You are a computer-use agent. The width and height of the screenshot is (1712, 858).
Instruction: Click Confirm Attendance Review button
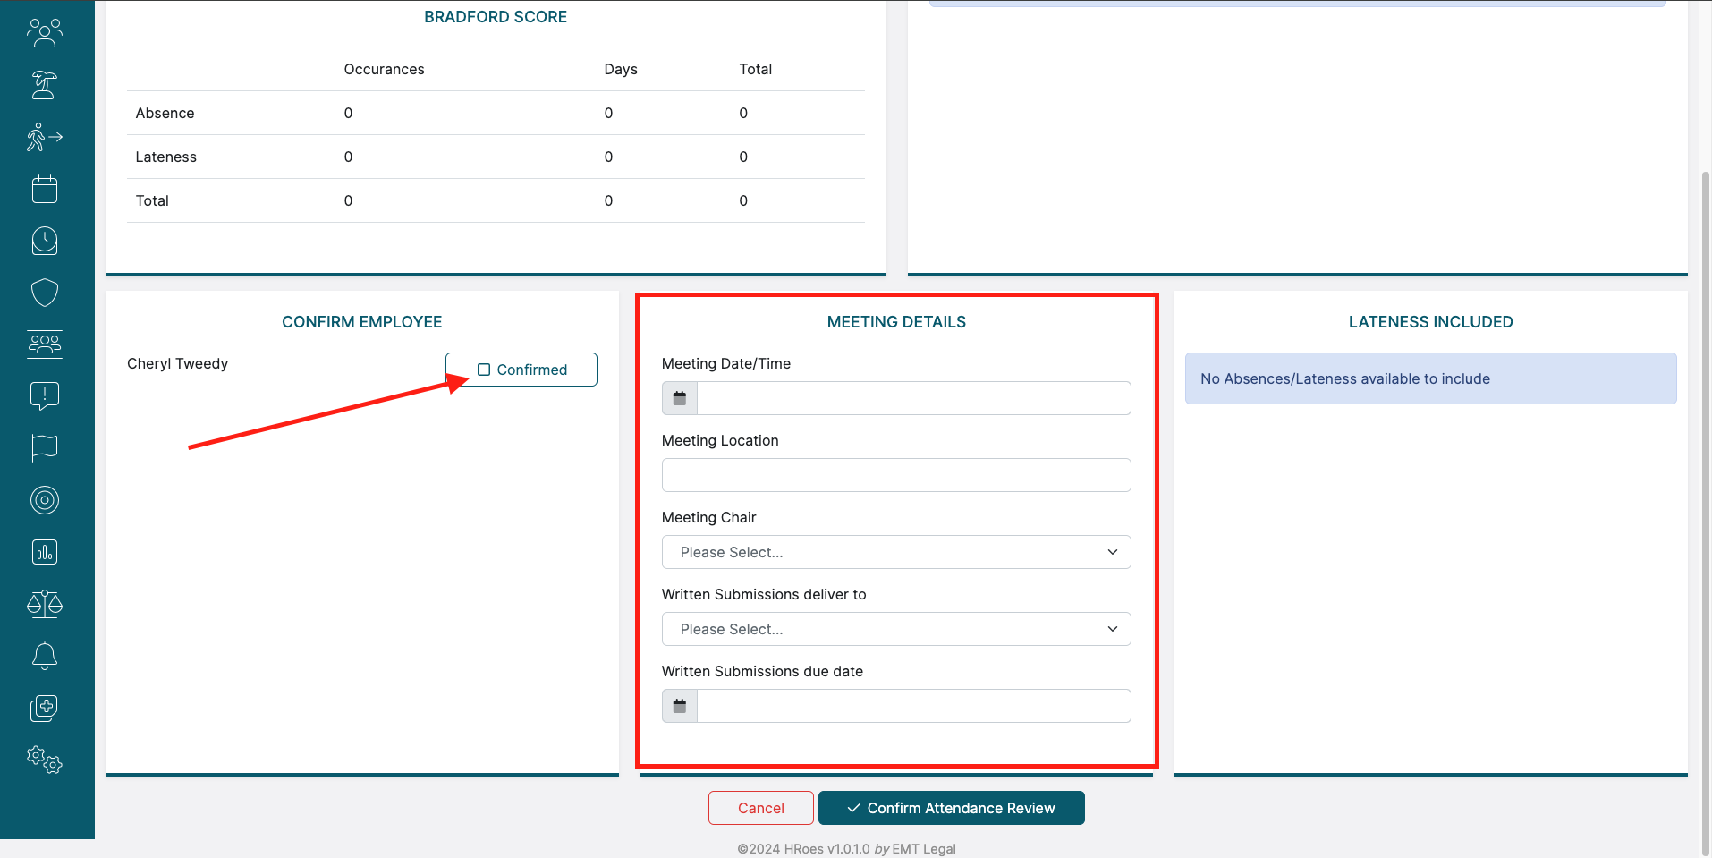[951, 808]
